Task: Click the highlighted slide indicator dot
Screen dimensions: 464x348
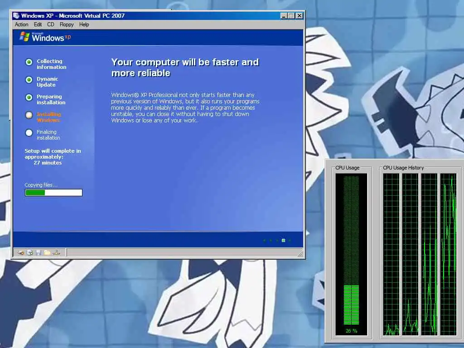Action: pos(284,240)
